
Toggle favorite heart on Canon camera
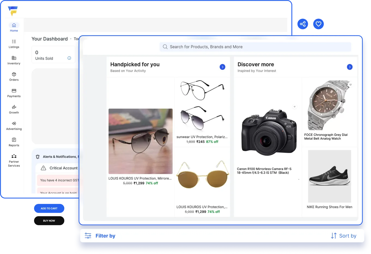coord(294,107)
